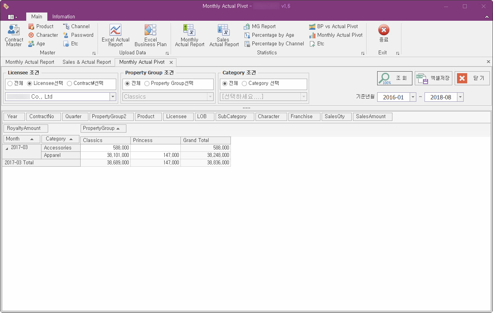Click the start month 2016-01 field
Viewport: 493px width, 313px height.
coord(394,97)
